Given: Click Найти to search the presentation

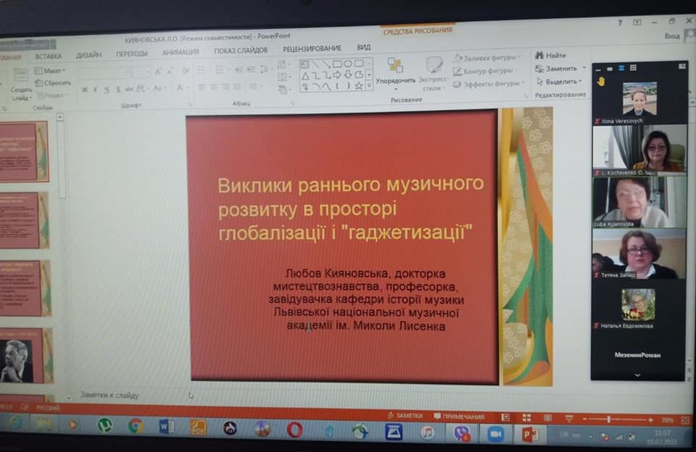Looking at the screenshot, I should coord(550,55).
